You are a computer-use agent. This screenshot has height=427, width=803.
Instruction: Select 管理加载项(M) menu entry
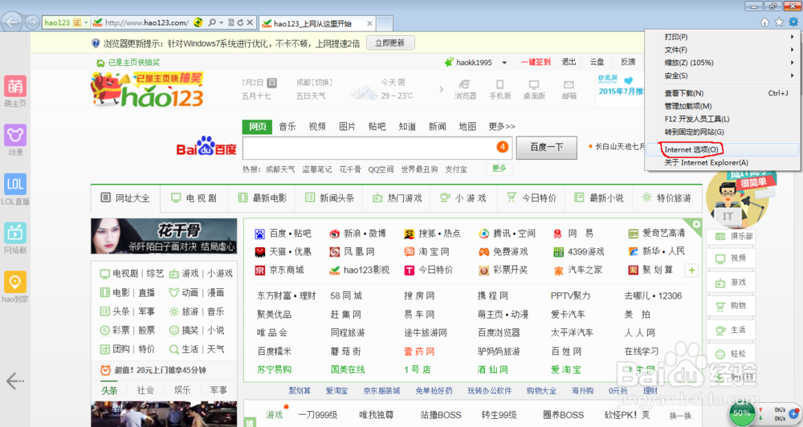[x=722, y=106]
